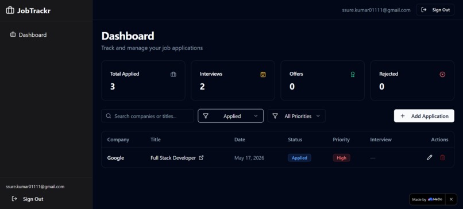Expand the All Priorities dropdown chevron
Image resolution: width=463 pixels, height=209 pixels.
[318, 116]
